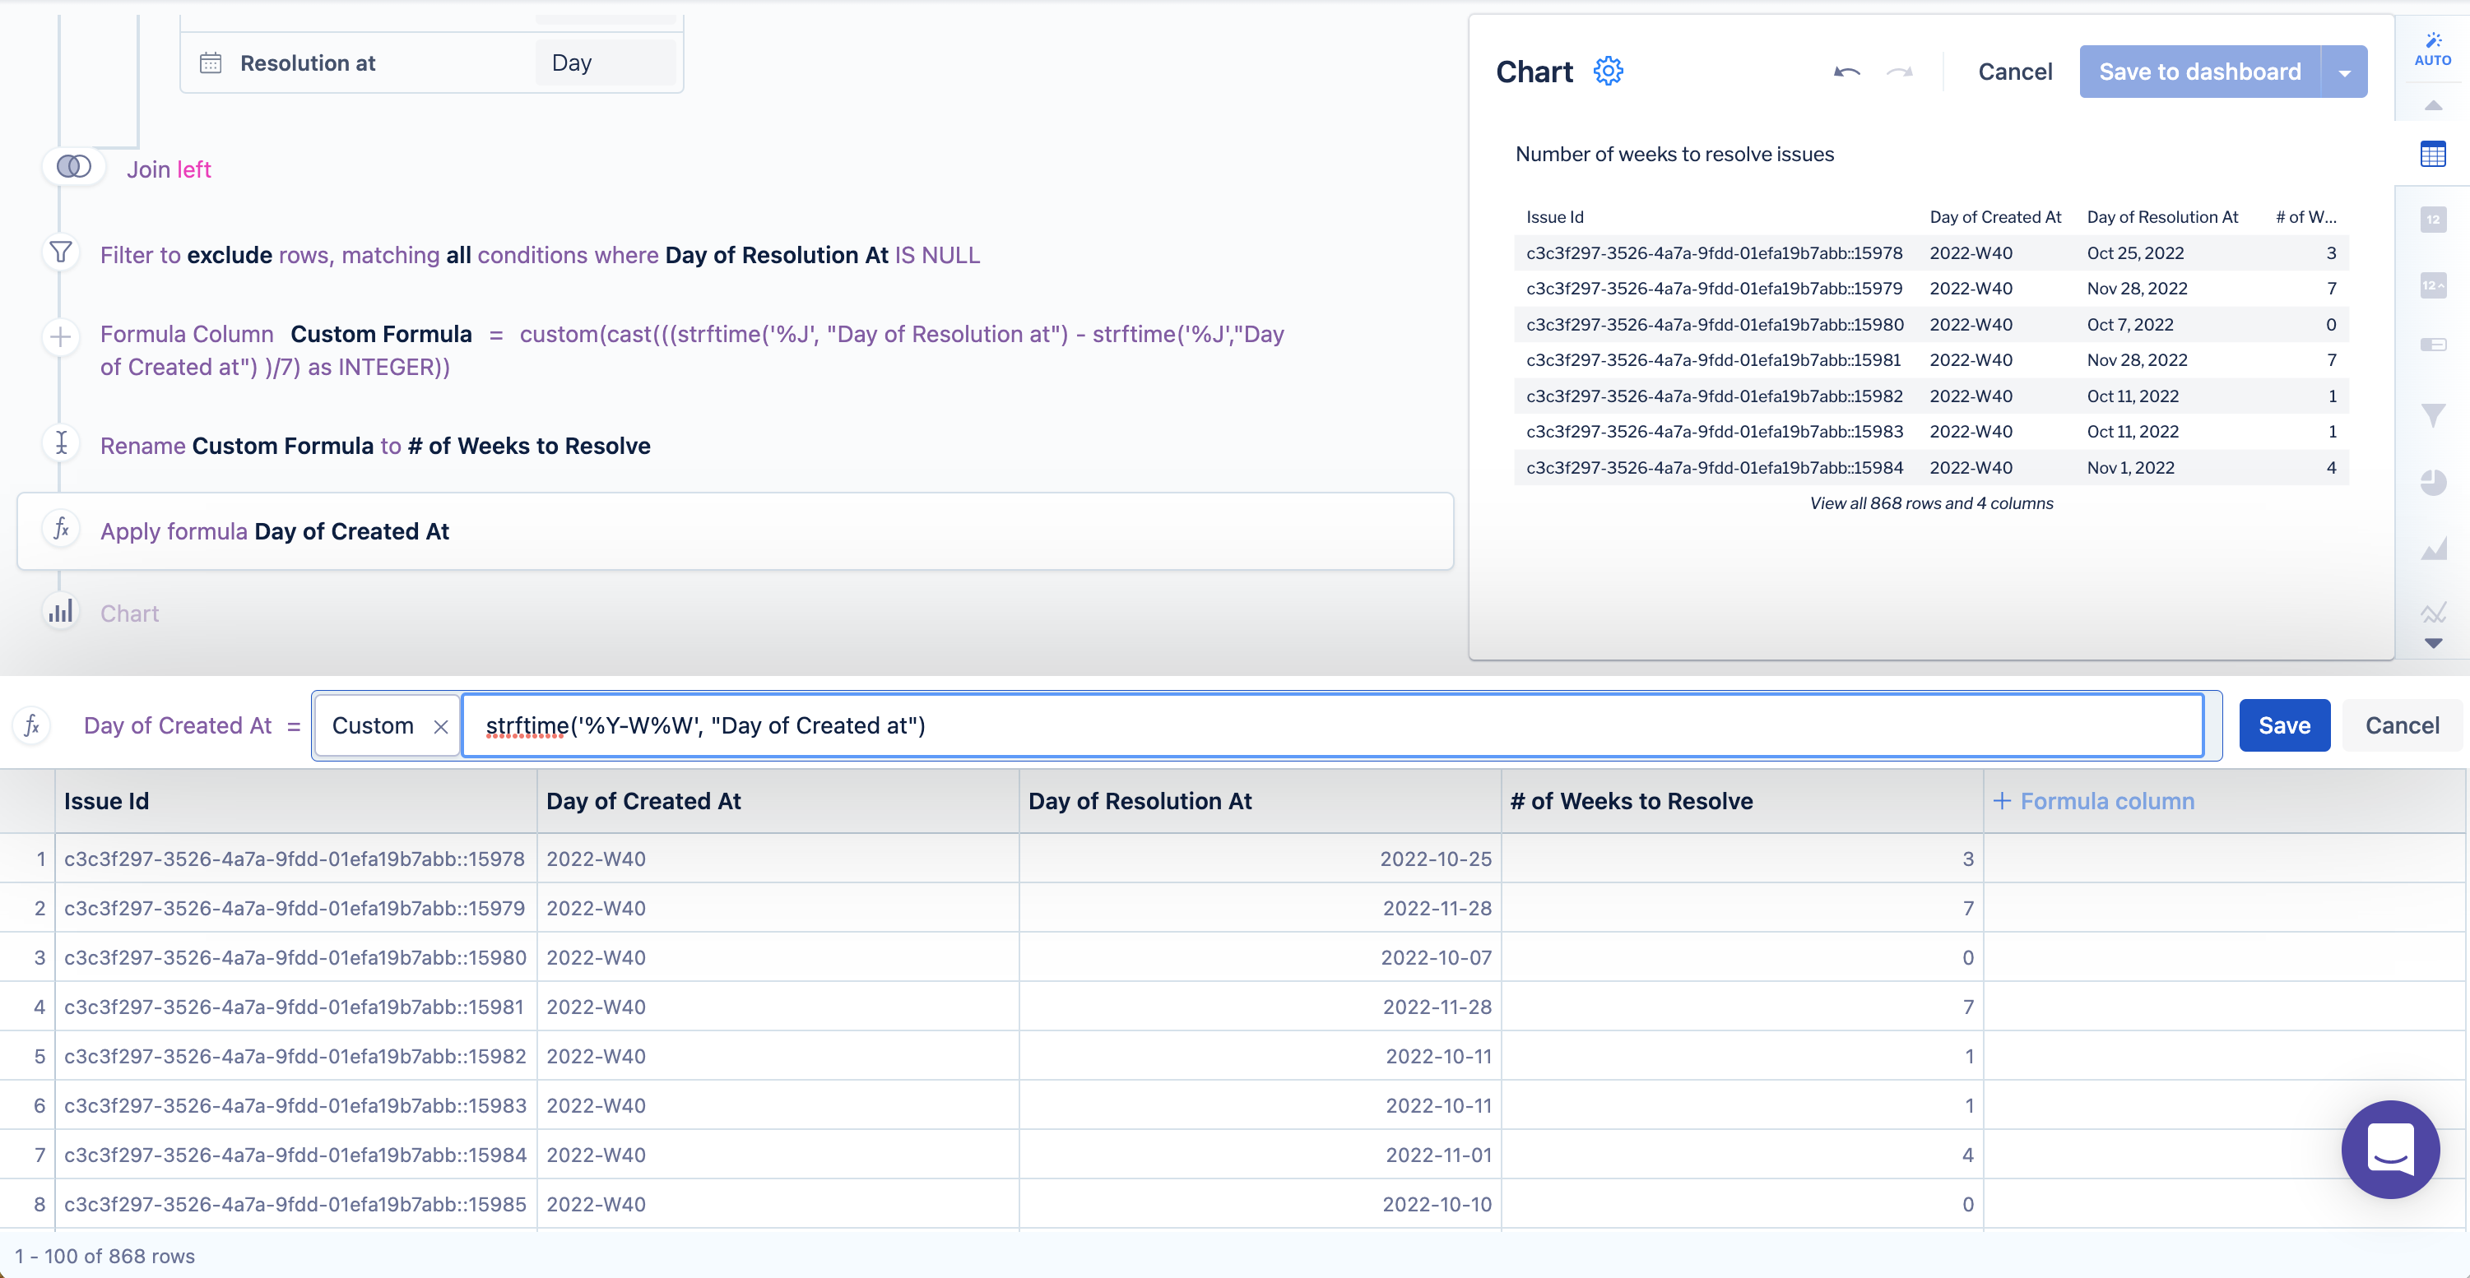Viewport: 2470px width, 1278px height.
Task: Expand Save to dashboard dropdown arrow
Action: pos(2344,73)
